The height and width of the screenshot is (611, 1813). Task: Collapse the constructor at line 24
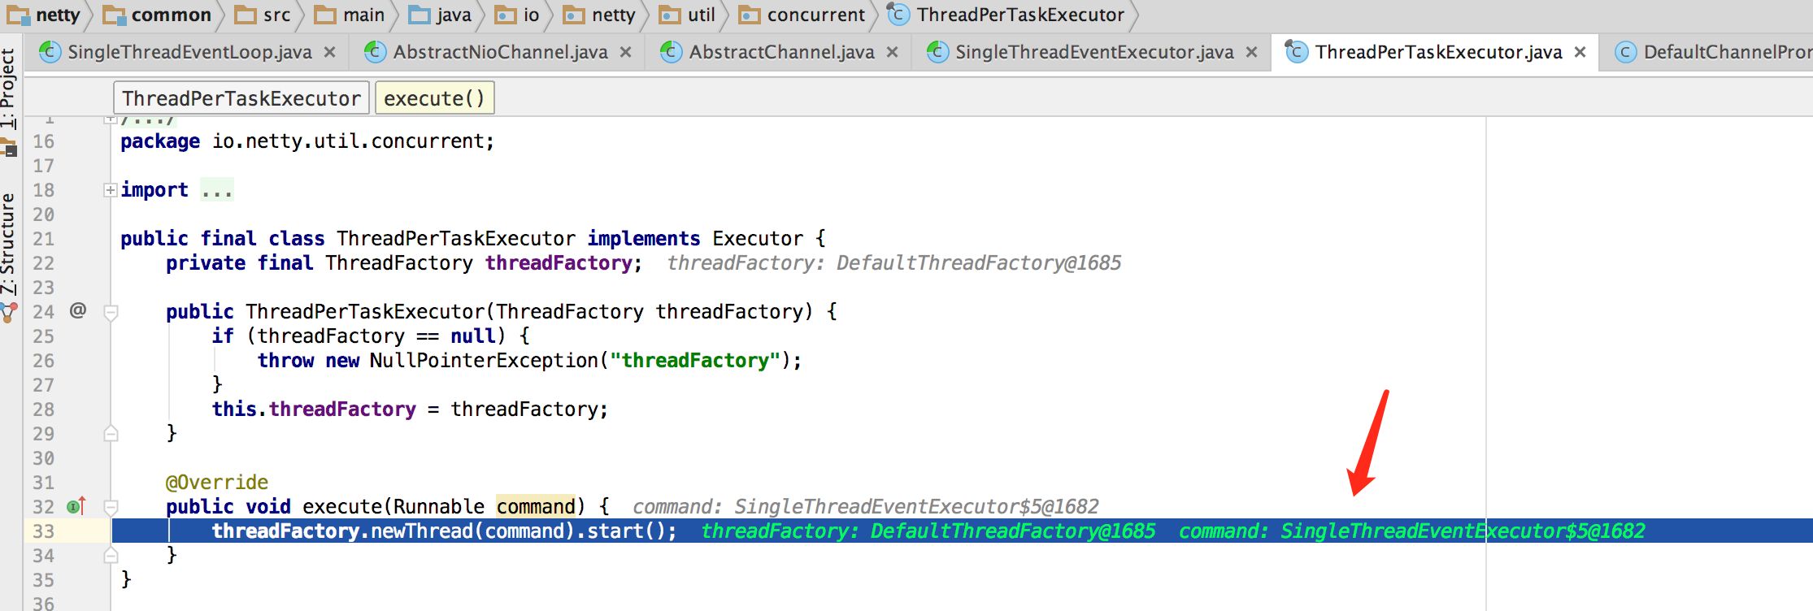(x=111, y=312)
